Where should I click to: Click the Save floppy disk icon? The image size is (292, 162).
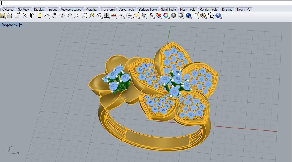pyautogui.click(x=2, y=15)
